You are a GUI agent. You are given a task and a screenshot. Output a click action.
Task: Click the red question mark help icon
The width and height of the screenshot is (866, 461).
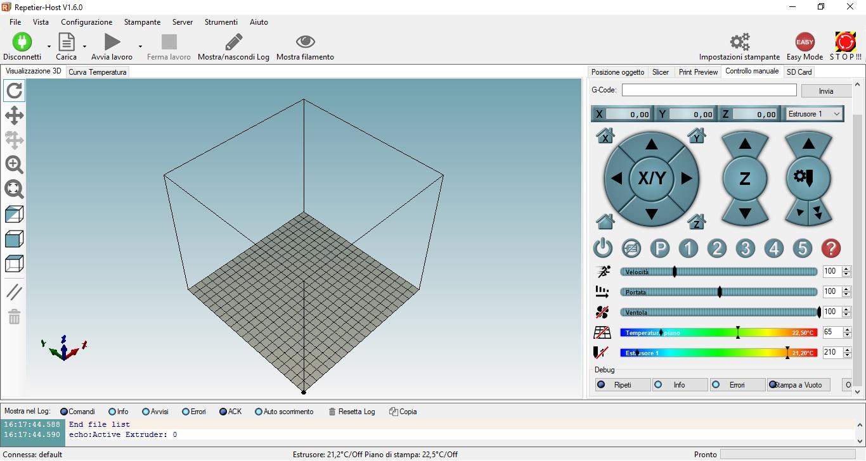point(830,248)
